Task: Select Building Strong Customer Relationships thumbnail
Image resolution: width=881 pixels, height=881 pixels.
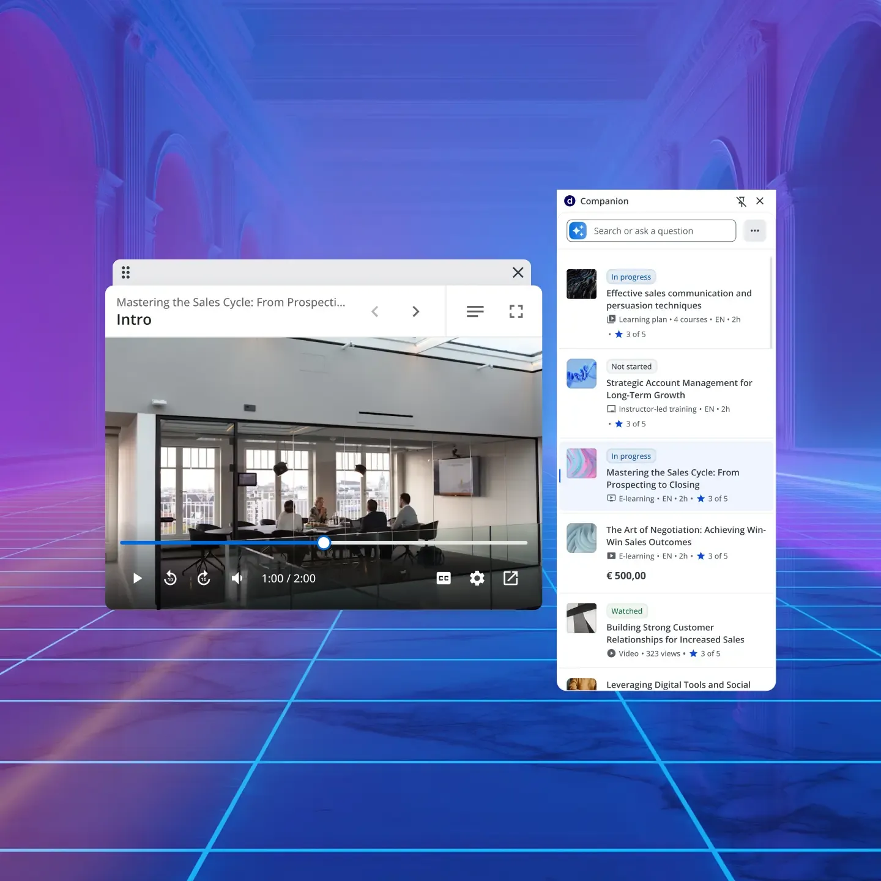Action: tap(581, 618)
